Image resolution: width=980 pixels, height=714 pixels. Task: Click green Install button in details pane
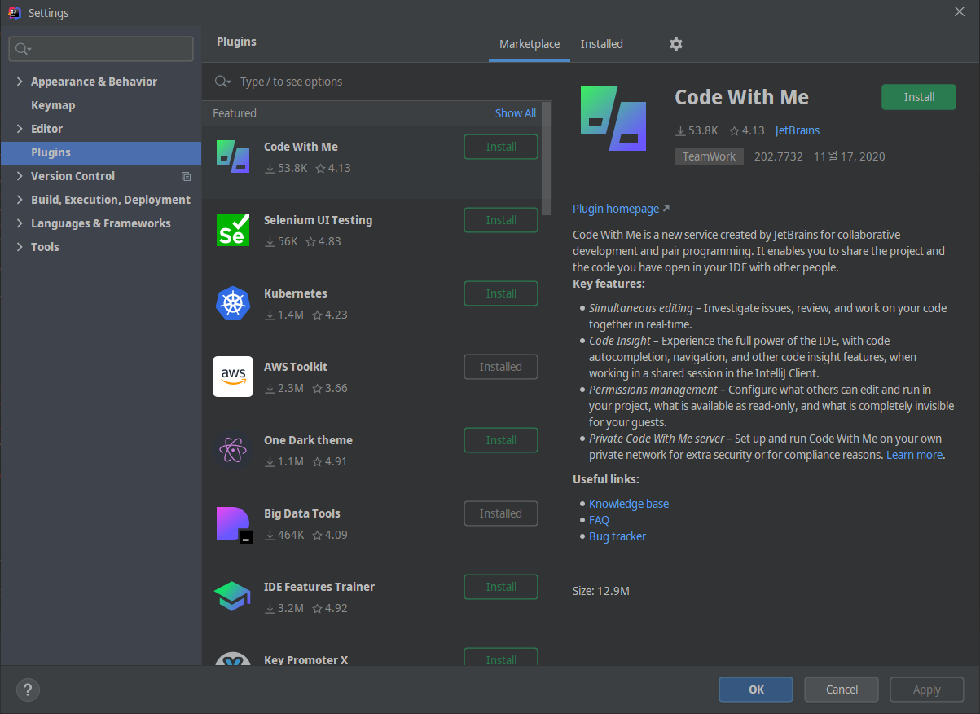tap(919, 97)
